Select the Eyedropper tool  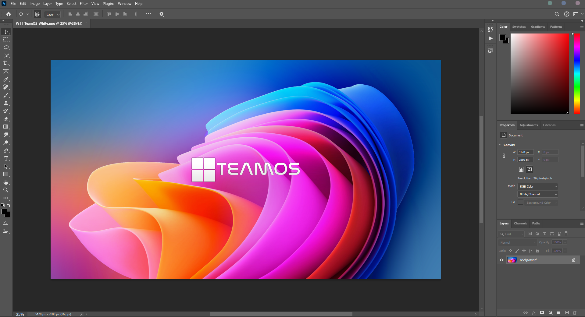pyautogui.click(x=6, y=79)
